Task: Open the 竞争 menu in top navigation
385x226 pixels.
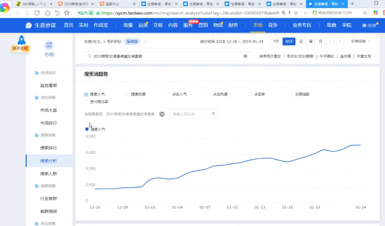Action: pos(273,25)
